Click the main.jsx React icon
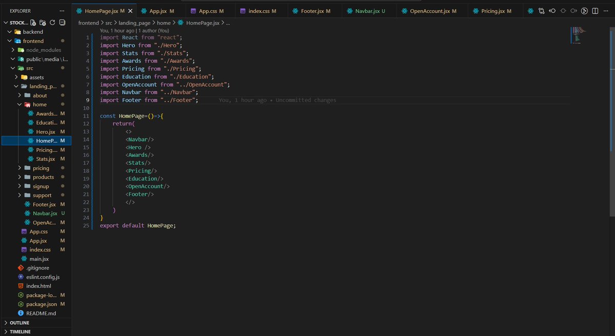 tap(24, 259)
